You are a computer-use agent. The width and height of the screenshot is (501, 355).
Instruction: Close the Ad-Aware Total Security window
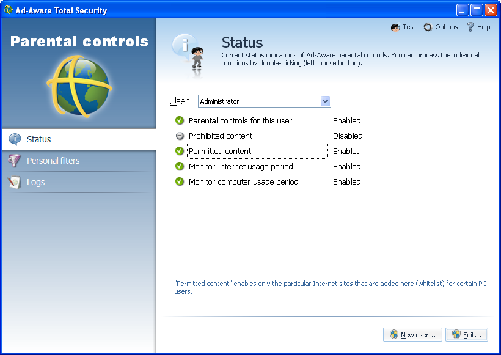click(491, 10)
